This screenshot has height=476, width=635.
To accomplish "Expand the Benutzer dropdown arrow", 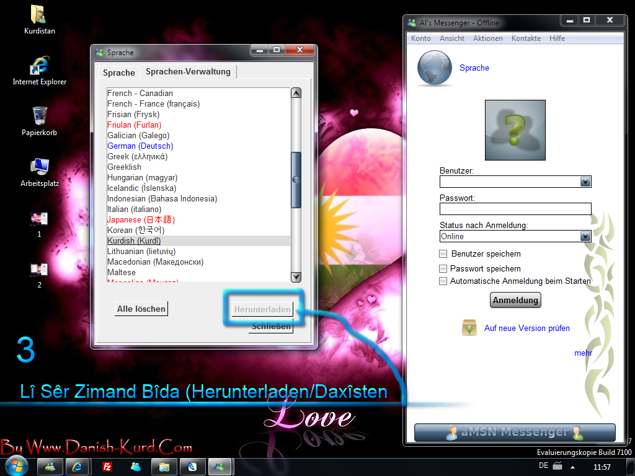I will point(585,182).
